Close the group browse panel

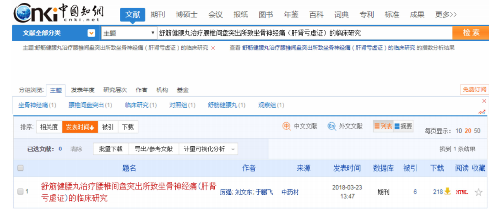pyautogui.click(x=484, y=101)
